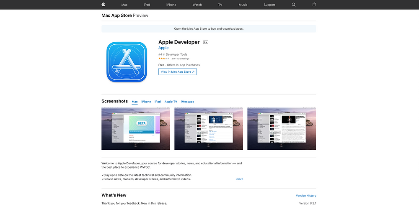
Task: Click 'Stay up to date' bullet text
Action: 147,175
